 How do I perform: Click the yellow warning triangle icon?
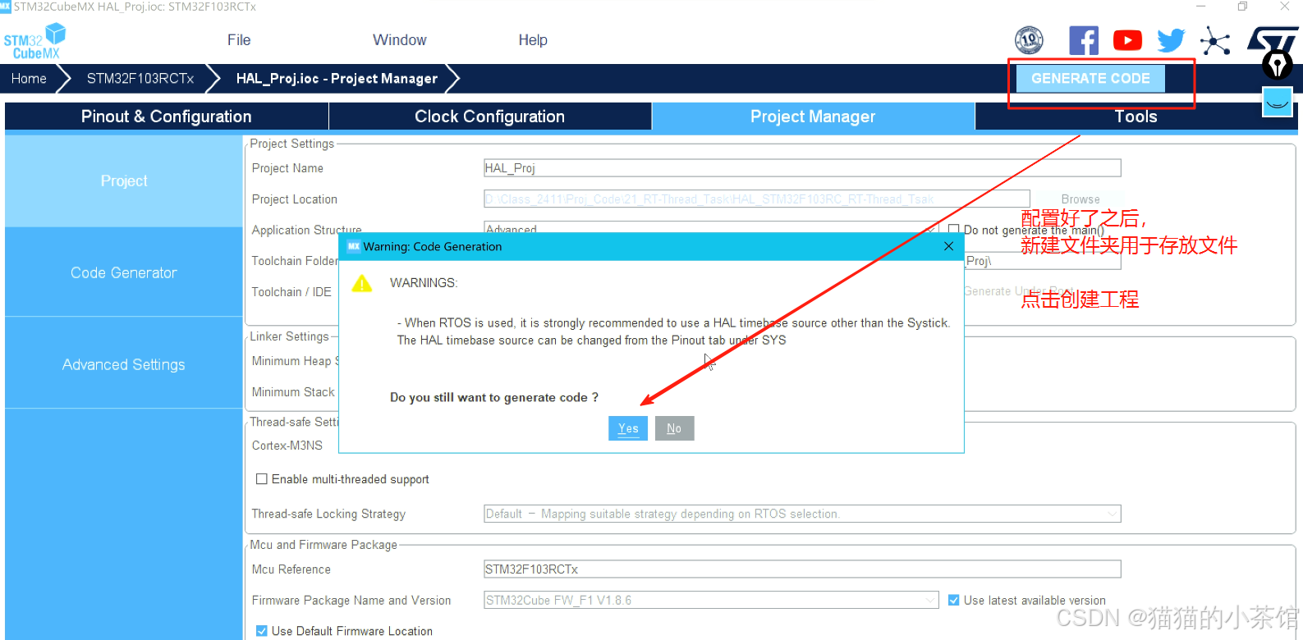[362, 284]
